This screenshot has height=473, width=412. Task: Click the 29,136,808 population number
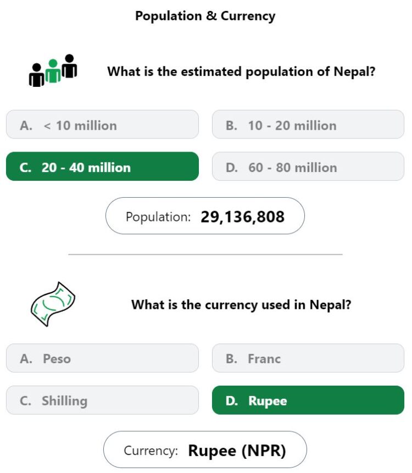coord(242,216)
